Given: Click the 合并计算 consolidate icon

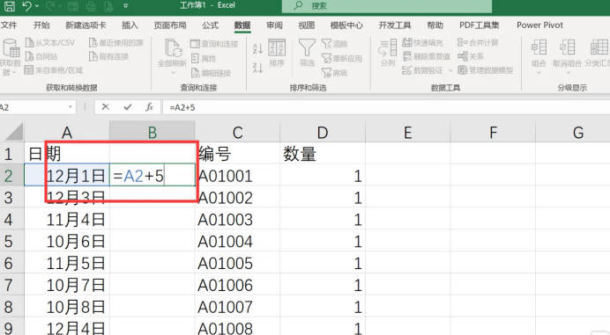Looking at the screenshot, I should tap(462, 42).
